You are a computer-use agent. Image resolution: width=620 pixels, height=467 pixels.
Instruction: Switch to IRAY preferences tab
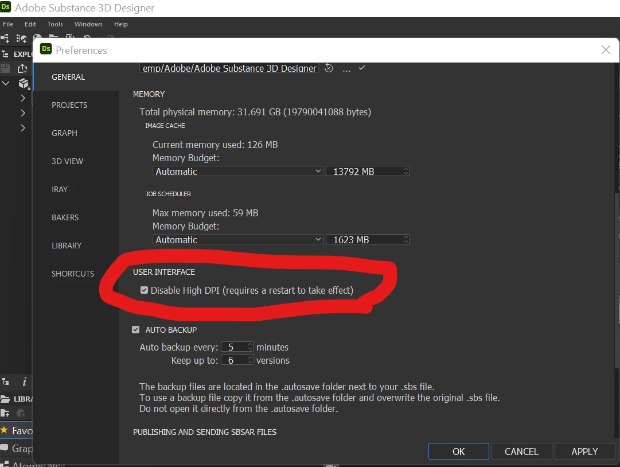[x=76, y=189]
